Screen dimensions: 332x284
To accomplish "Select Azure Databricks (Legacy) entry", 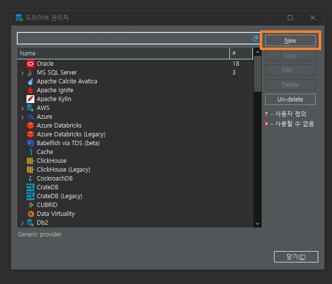I will tap(135, 134).
